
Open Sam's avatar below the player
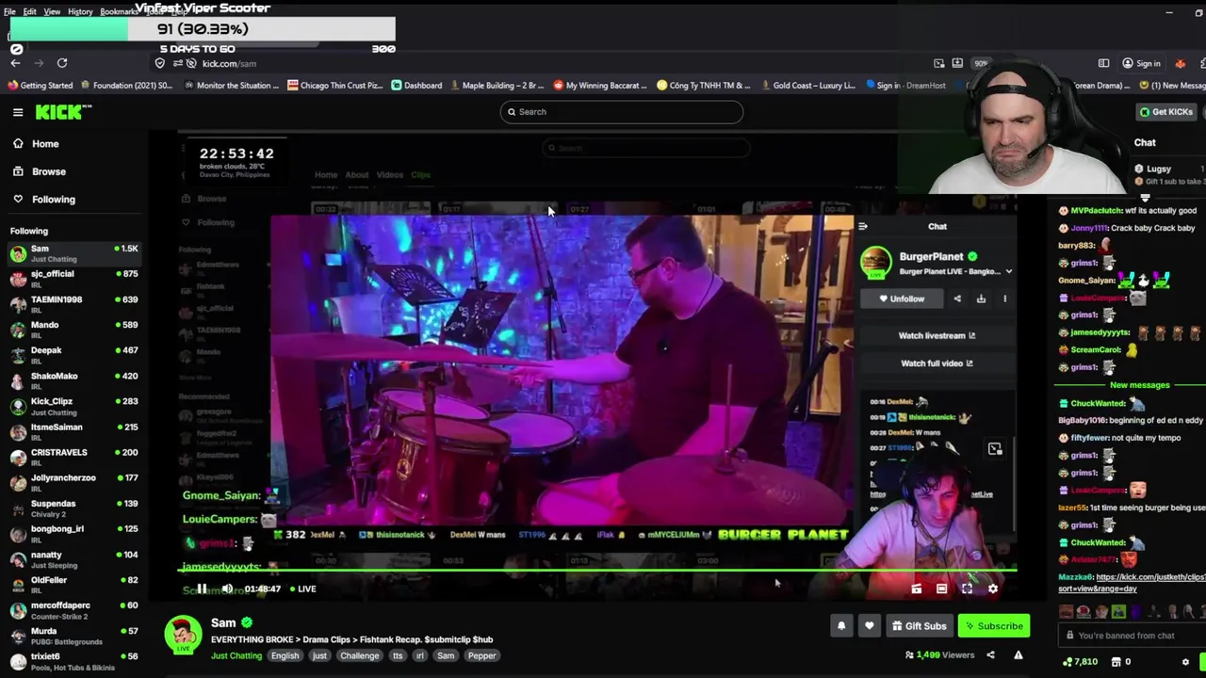184,635
